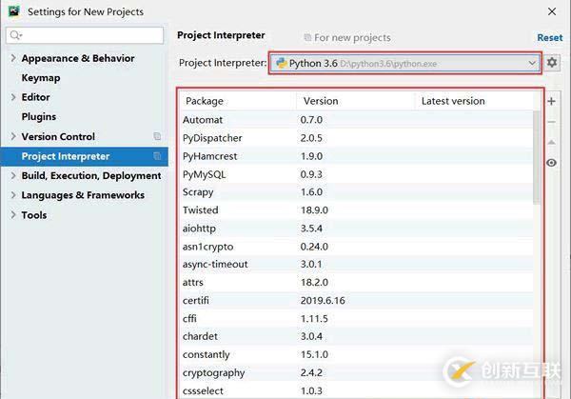571x399 pixels.
Task: Select the aiohttp package row
Action: click(x=357, y=229)
